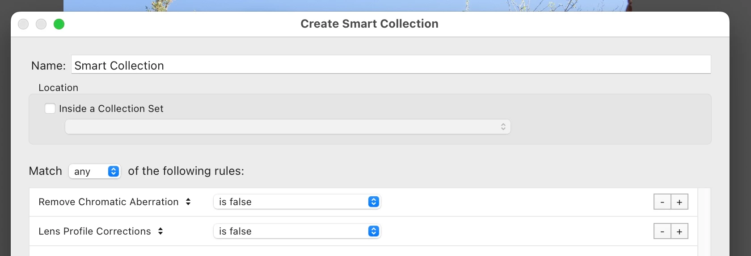751x256 pixels.
Task: Click the 'of the following rules:' text
Action: 186,171
